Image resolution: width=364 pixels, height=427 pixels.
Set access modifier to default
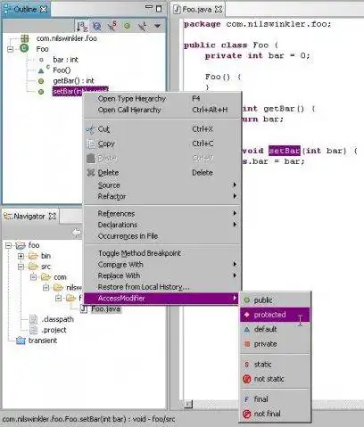(275, 329)
